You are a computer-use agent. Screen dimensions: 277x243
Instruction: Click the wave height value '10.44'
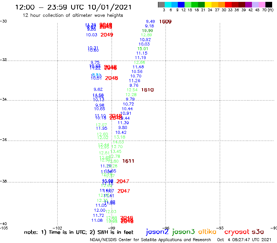127,109
